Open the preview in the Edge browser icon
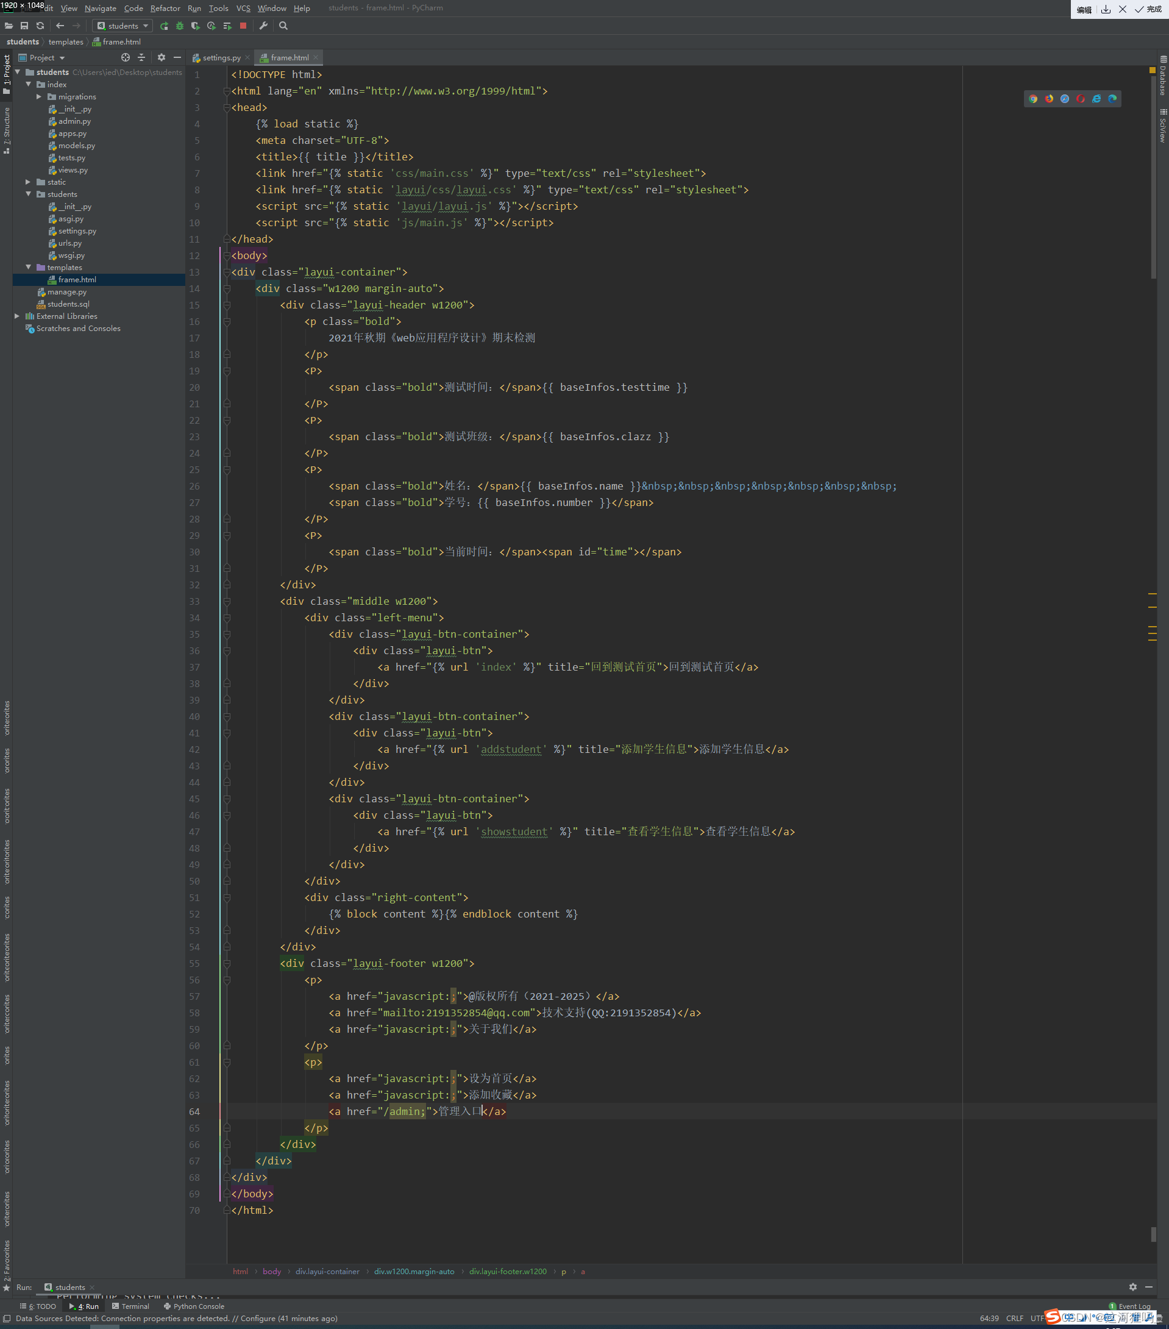This screenshot has width=1169, height=1329. tap(1112, 99)
